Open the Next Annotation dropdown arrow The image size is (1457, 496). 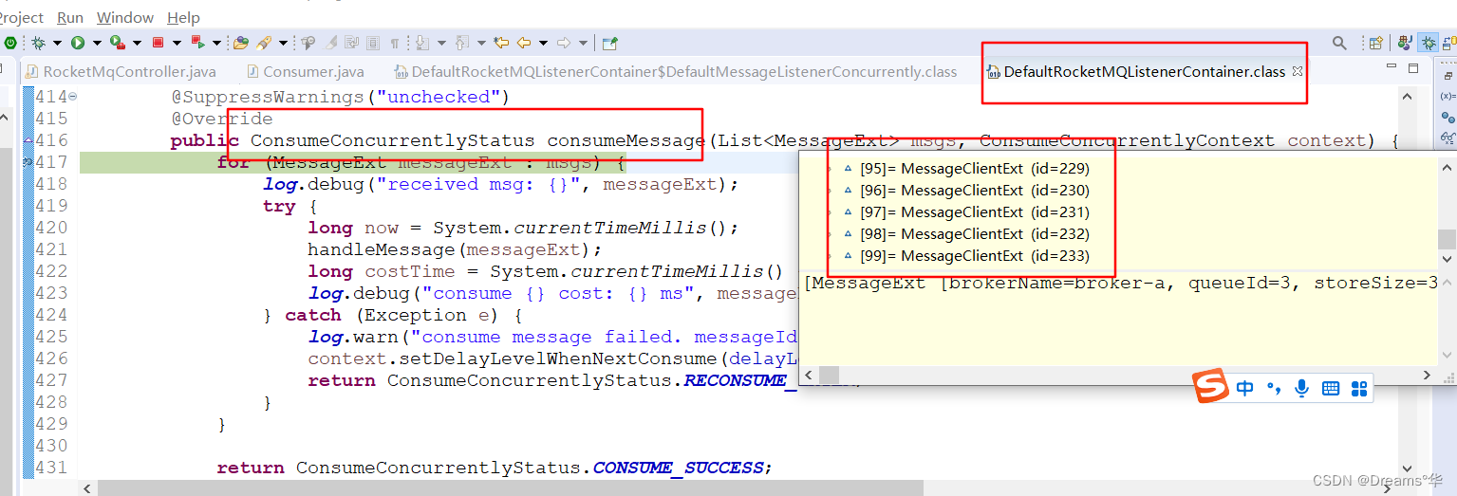coord(441,43)
